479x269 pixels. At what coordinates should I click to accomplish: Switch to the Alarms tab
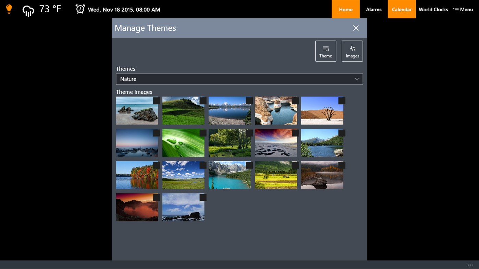click(x=373, y=9)
